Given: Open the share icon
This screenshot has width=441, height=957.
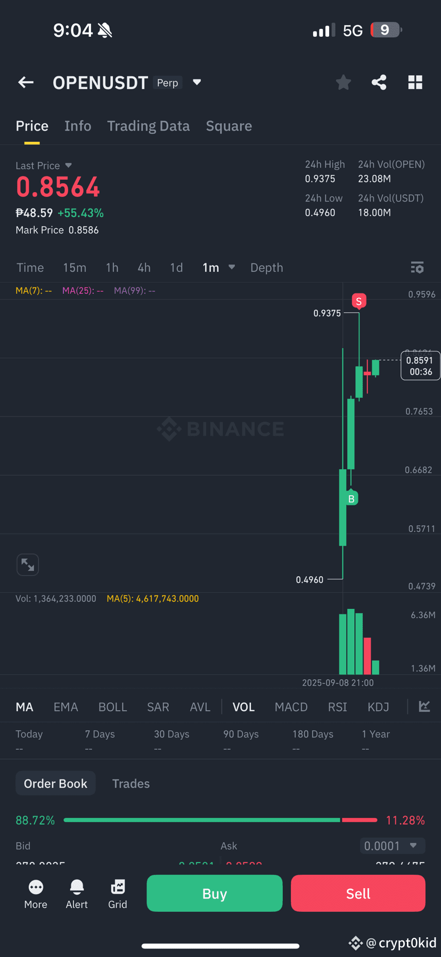Looking at the screenshot, I should [379, 82].
